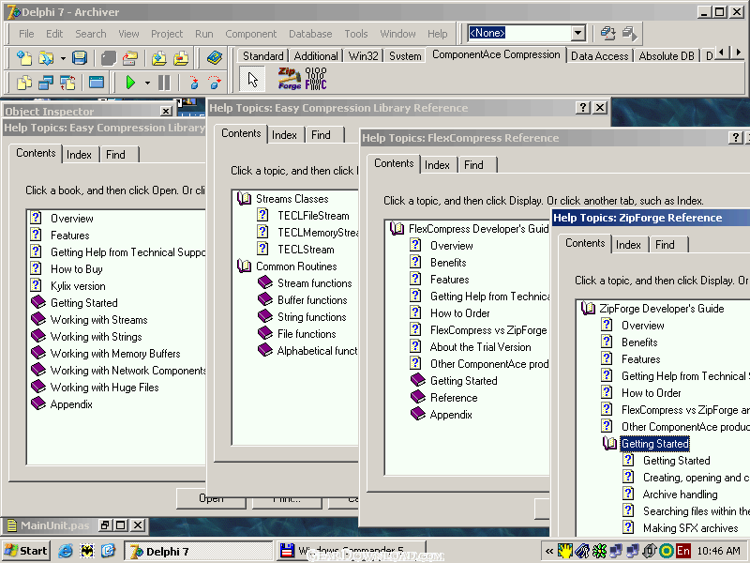Click the Save floppy disk icon

[80, 58]
